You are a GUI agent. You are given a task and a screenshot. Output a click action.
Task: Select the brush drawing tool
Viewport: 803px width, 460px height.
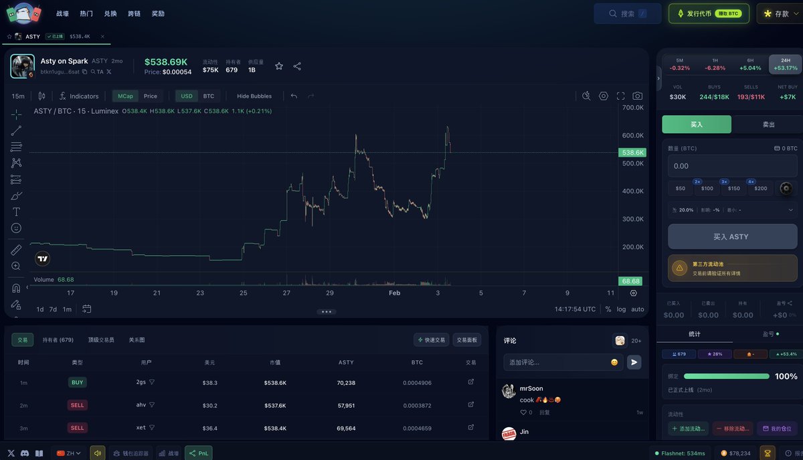(x=16, y=196)
